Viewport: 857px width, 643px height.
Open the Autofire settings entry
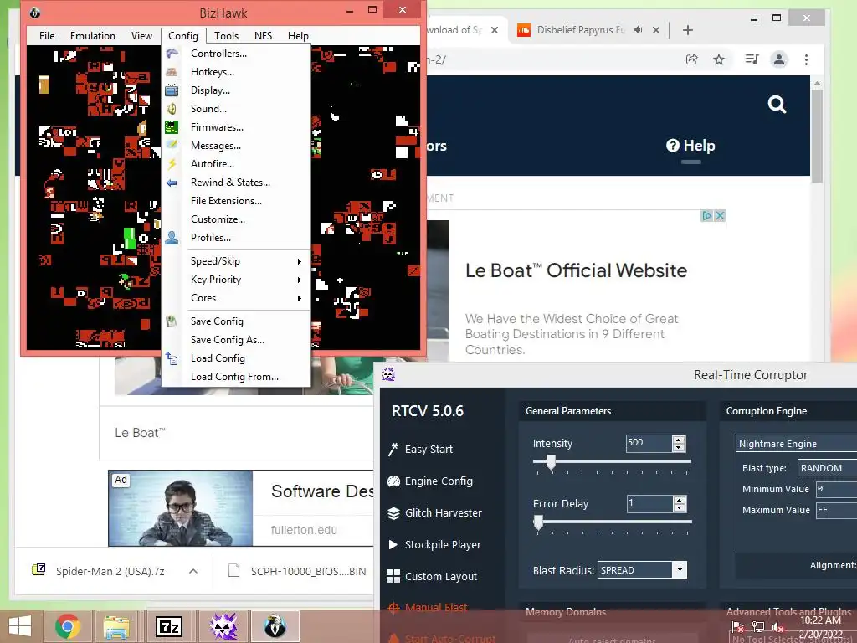(x=236, y=164)
